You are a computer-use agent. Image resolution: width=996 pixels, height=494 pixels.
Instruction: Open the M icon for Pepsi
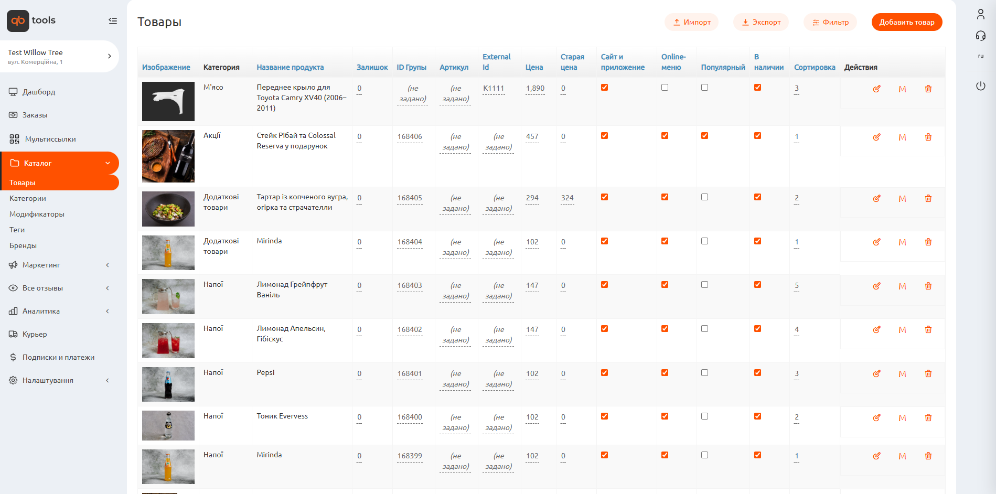coord(902,374)
